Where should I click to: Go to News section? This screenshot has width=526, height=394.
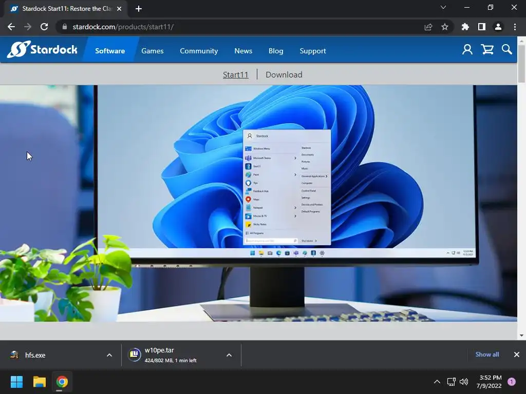click(243, 51)
